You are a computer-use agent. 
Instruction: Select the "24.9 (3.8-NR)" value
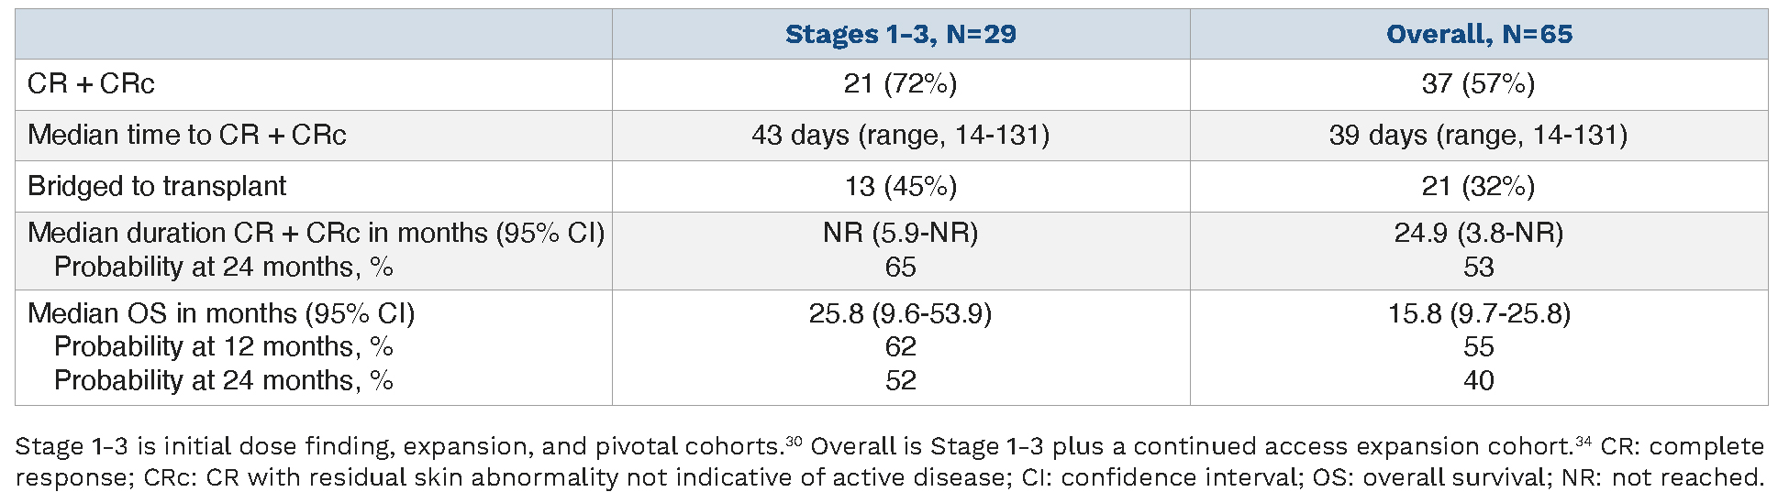[x=1478, y=233]
